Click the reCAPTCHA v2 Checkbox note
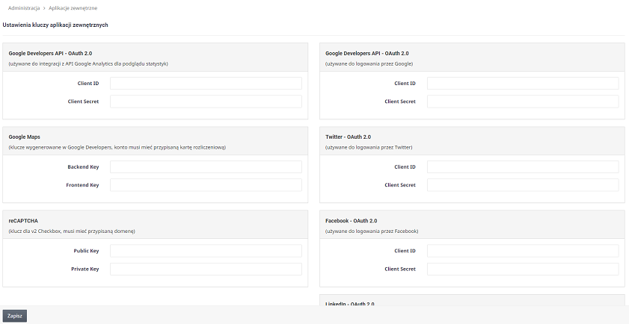This screenshot has width=629, height=324. coord(72,231)
